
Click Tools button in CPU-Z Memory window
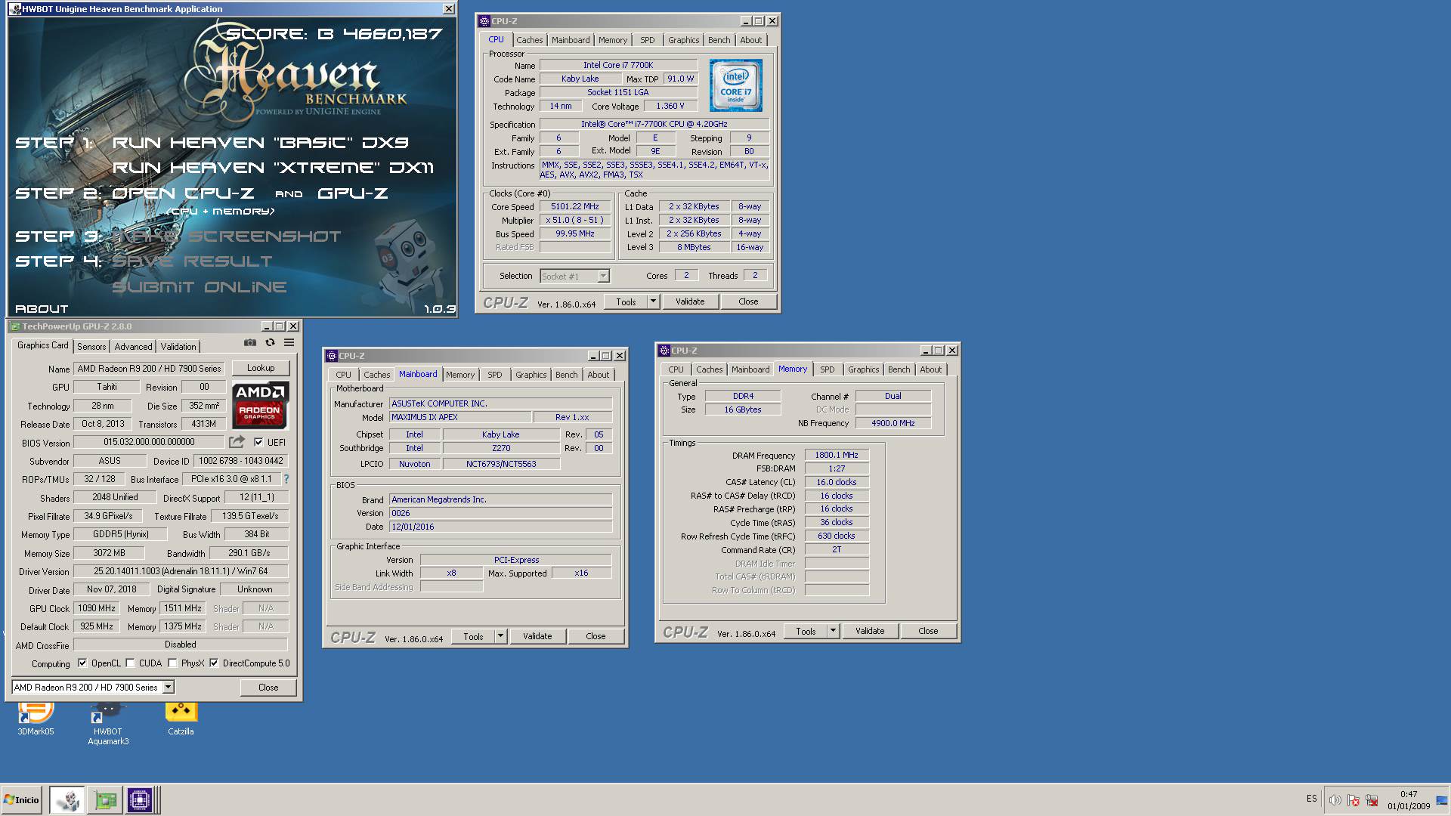(806, 631)
